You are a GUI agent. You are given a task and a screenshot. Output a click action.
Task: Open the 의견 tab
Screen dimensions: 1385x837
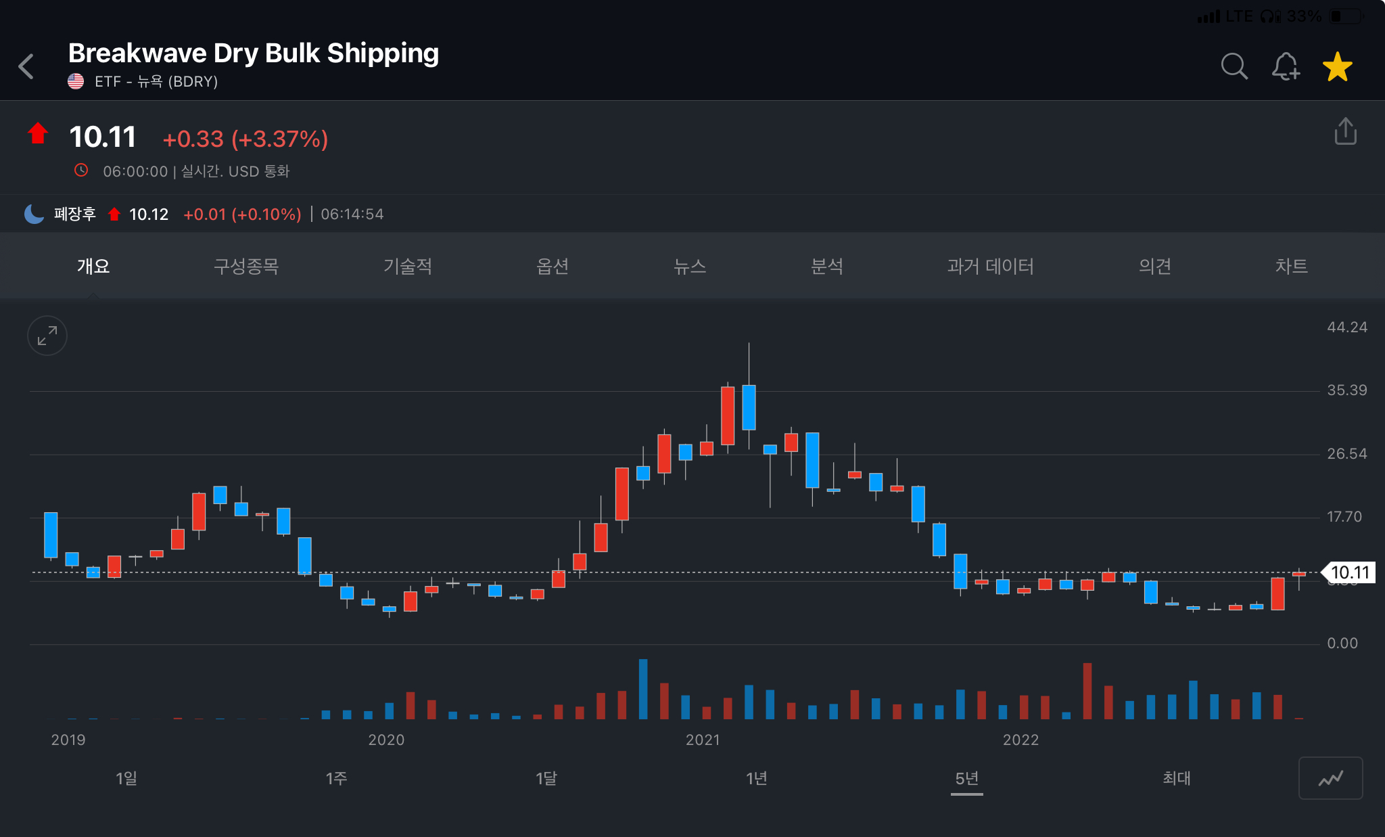pyautogui.click(x=1155, y=266)
